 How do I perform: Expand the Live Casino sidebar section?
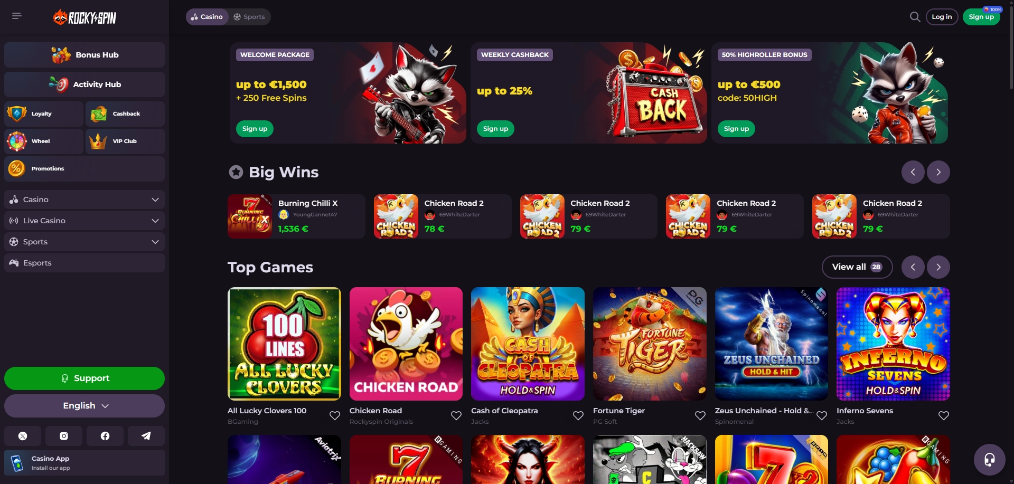coord(84,221)
